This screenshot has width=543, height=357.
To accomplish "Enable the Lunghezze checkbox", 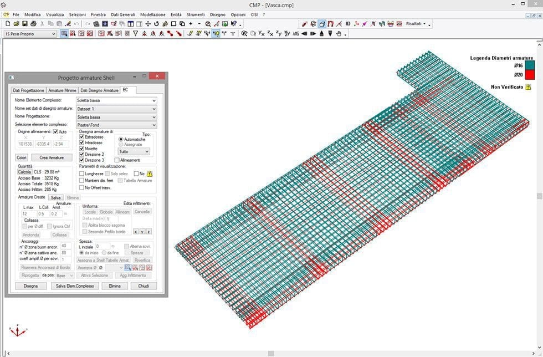I will (82, 174).
